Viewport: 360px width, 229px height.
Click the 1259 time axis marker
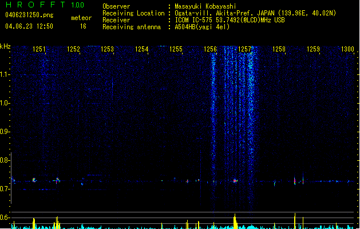click(313, 49)
